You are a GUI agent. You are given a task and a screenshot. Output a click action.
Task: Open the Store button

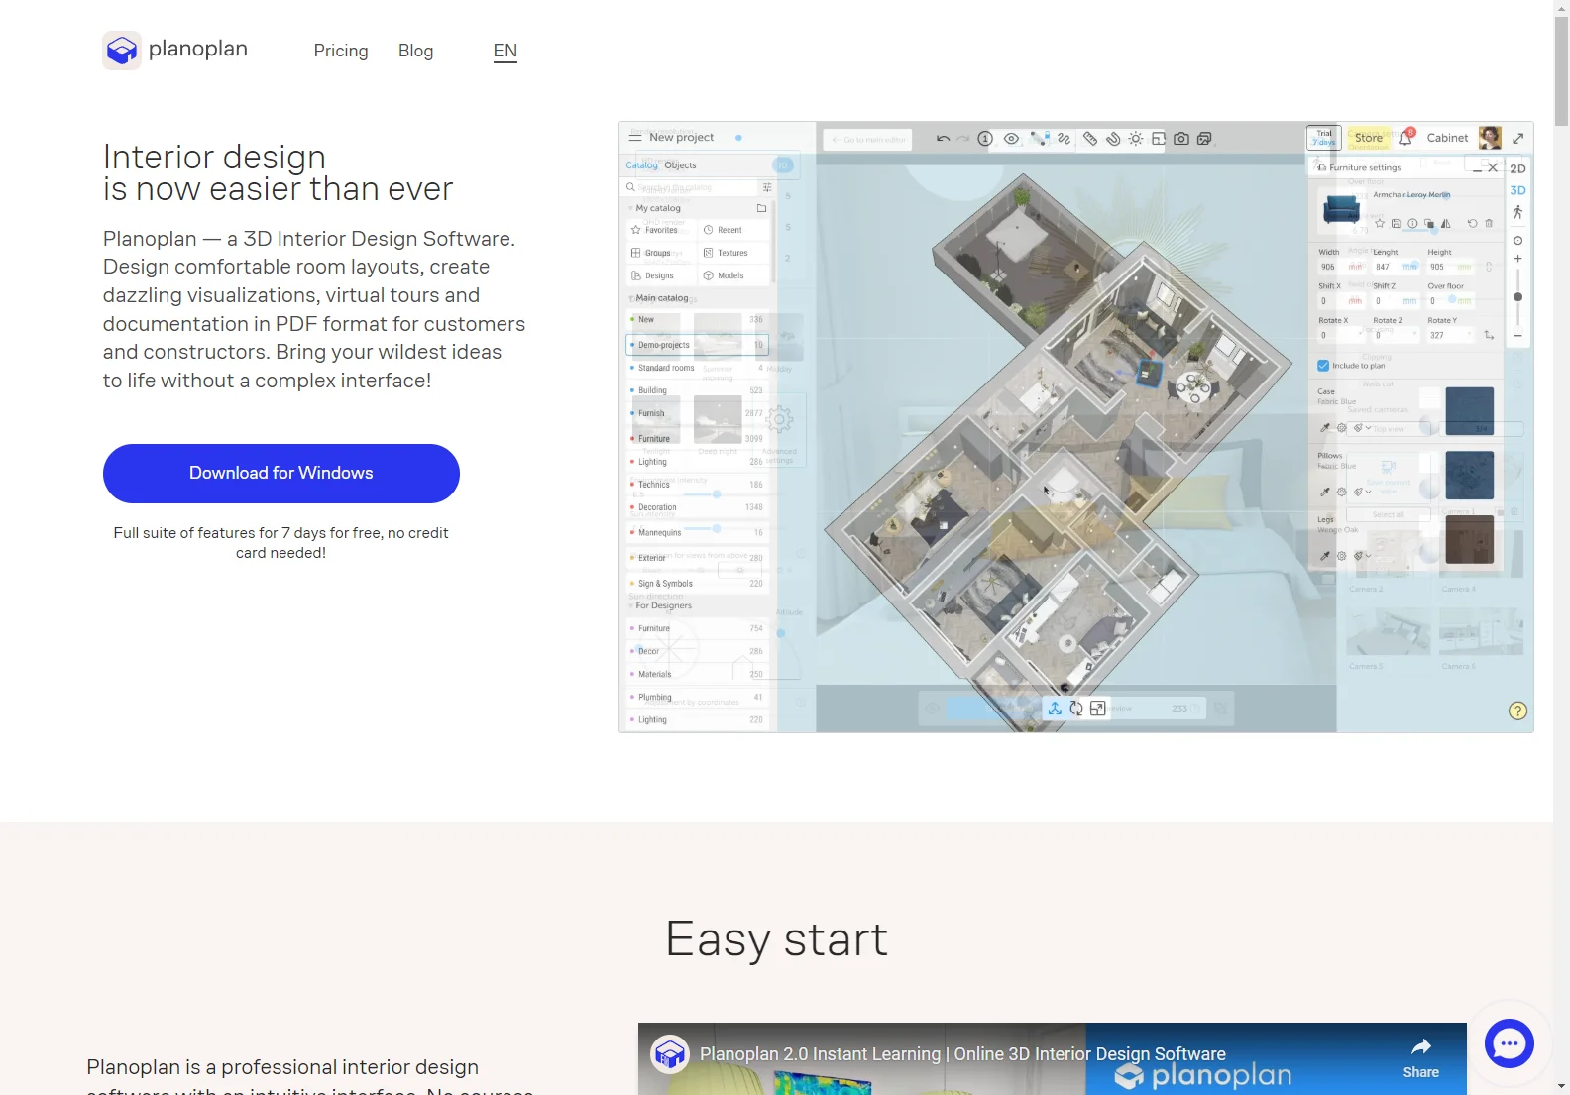[x=1369, y=138]
